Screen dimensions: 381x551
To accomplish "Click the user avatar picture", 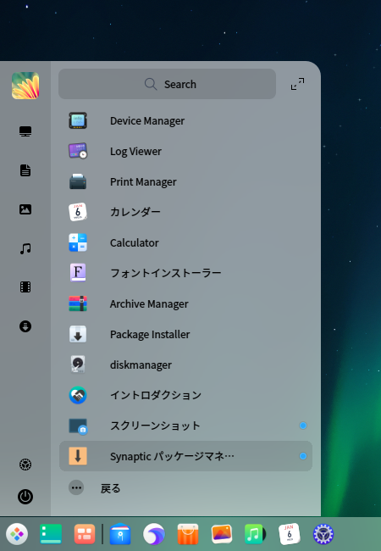I will coord(25,86).
